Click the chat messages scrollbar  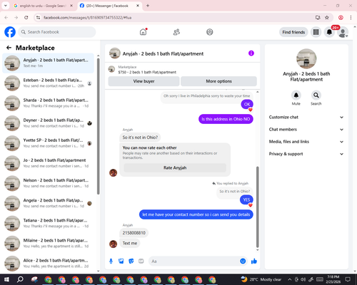pos(257,207)
